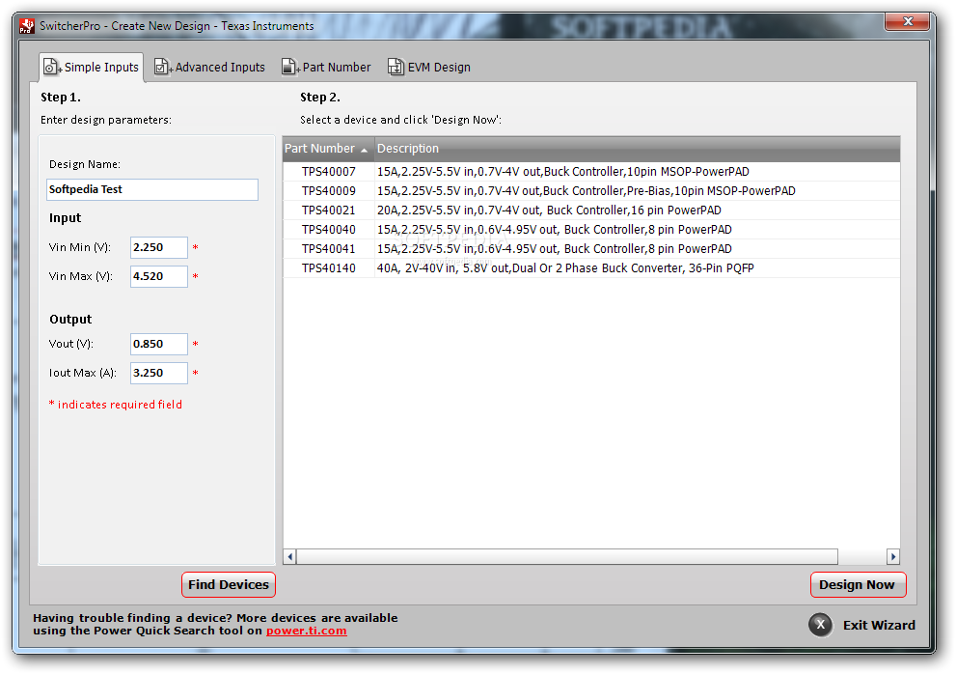Select part TPS40140

(329, 268)
